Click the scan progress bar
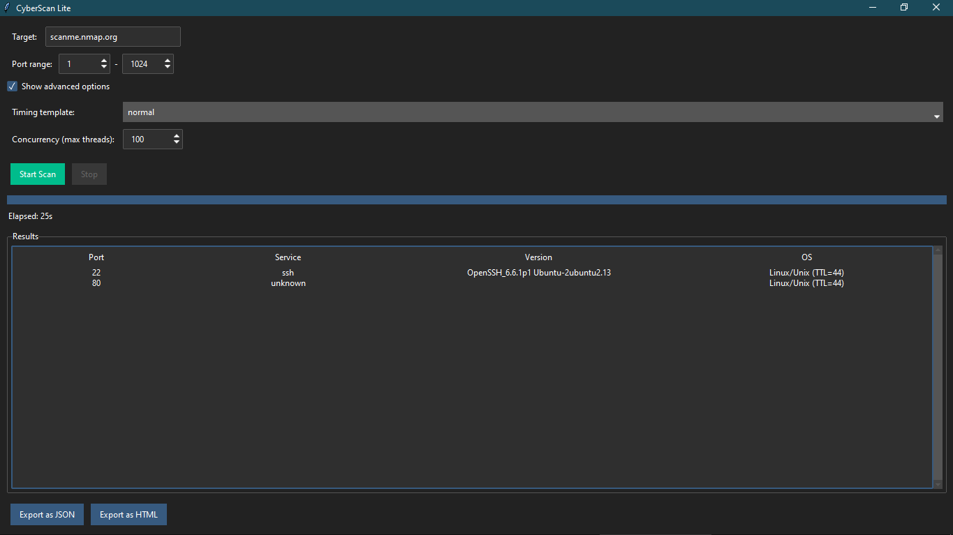 (x=477, y=199)
